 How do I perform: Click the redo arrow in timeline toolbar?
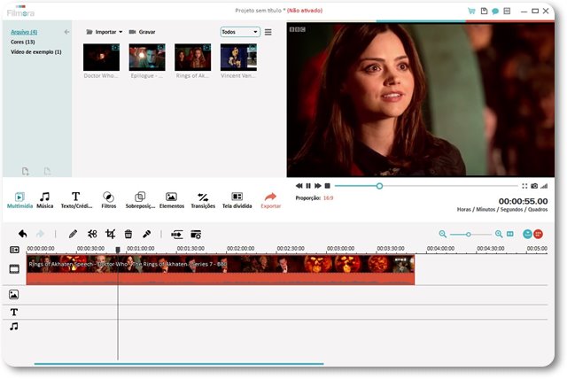pos(40,234)
